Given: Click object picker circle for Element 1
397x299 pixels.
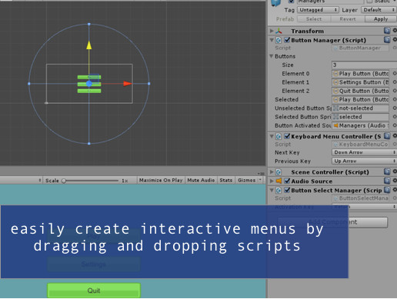Looking at the screenshot, I should tap(395, 82).
